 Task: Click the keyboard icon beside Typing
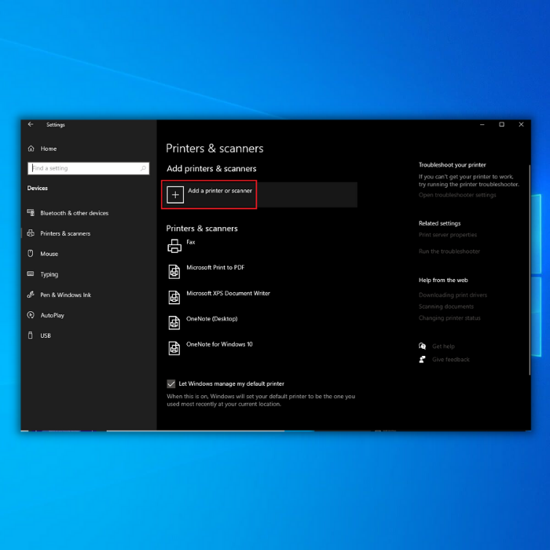click(x=31, y=273)
